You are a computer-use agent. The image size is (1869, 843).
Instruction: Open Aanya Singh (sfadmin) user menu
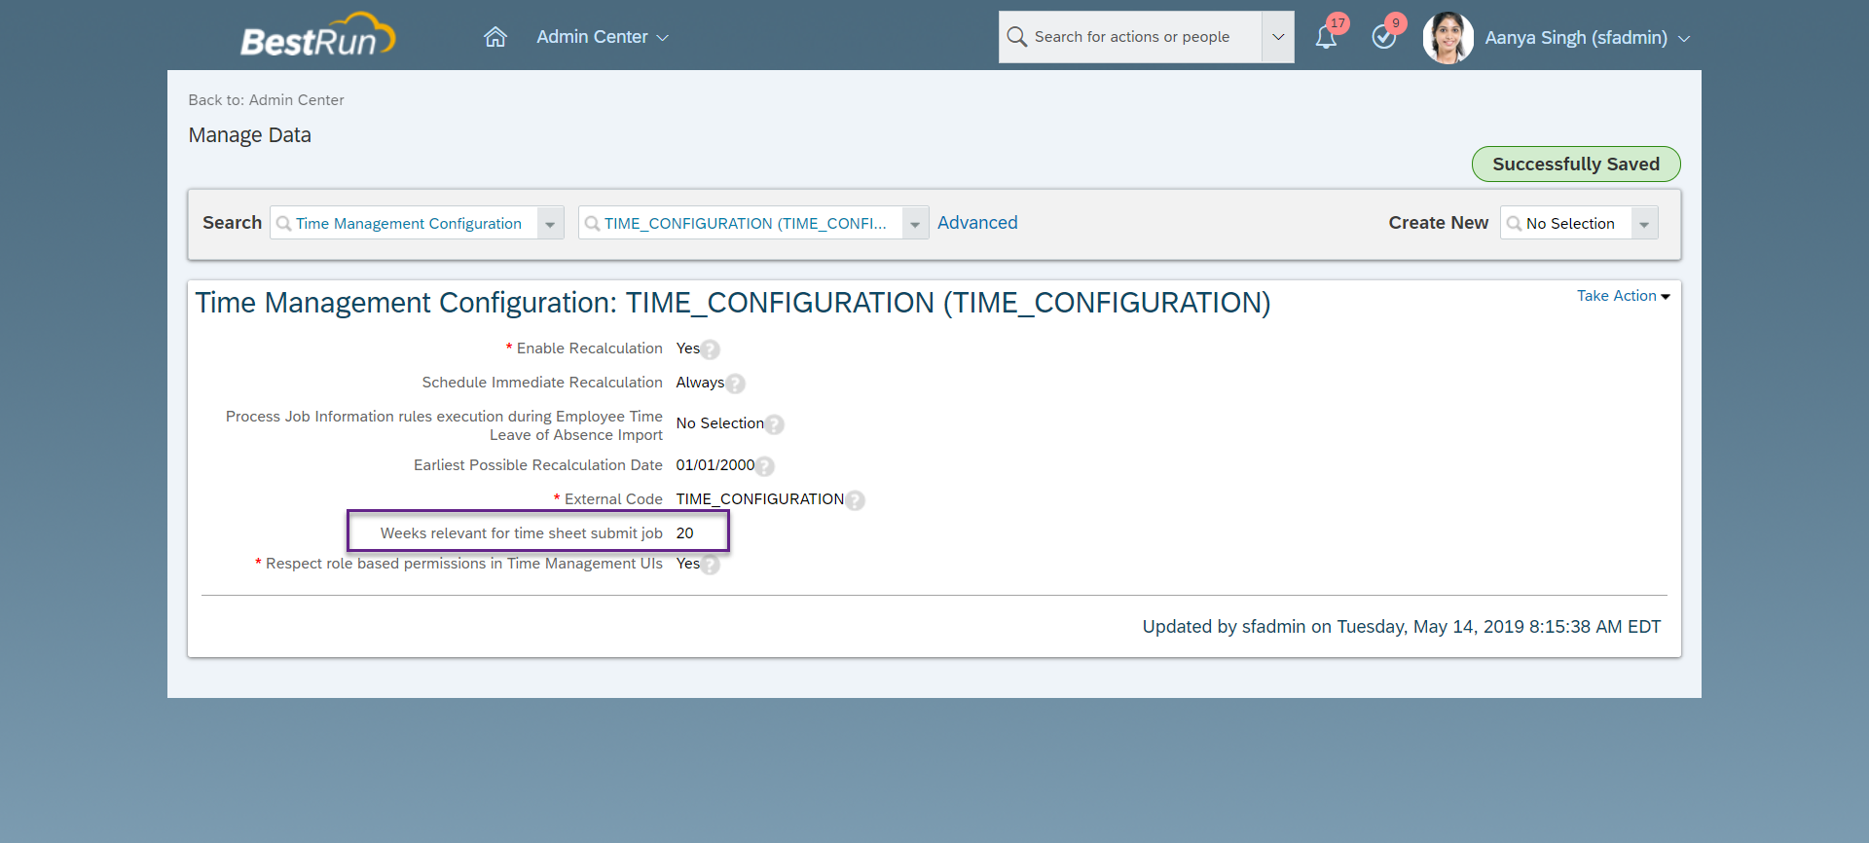click(1587, 38)
